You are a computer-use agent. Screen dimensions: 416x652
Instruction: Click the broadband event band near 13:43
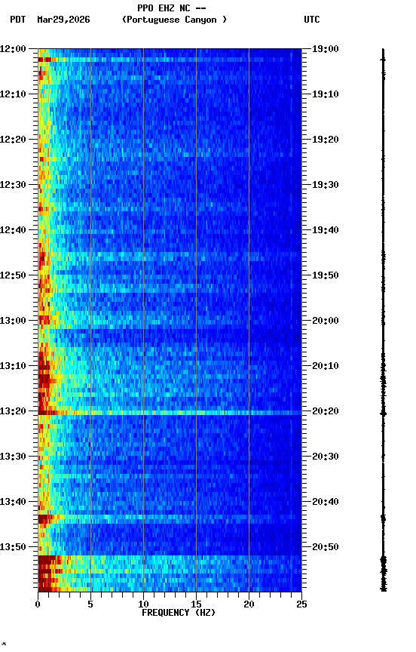click(x=170, y=518)
